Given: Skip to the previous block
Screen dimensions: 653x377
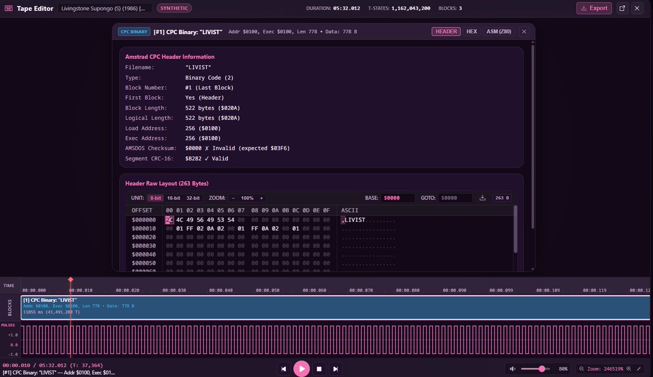Looking at the screenshot, I should tap(284, 369).
